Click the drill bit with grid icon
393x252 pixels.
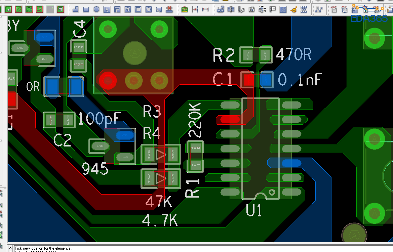click(x=231, y=9)
